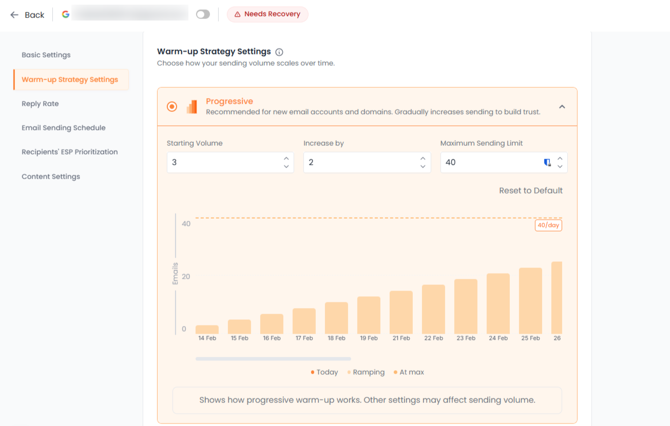Click Reset to Default
The image size is (670, 426).
coord(530,190)
